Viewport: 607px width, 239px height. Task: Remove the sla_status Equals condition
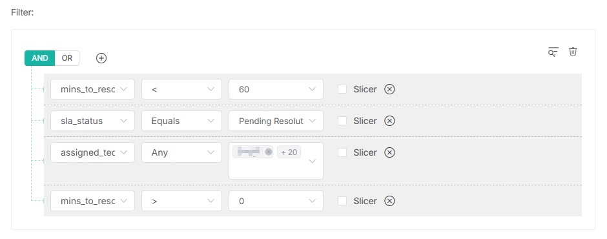389,121
